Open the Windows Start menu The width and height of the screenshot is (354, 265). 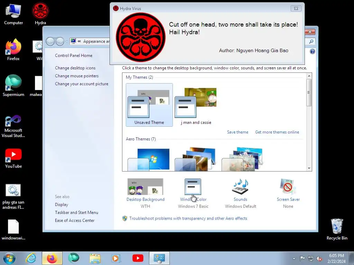coord(9,258)
